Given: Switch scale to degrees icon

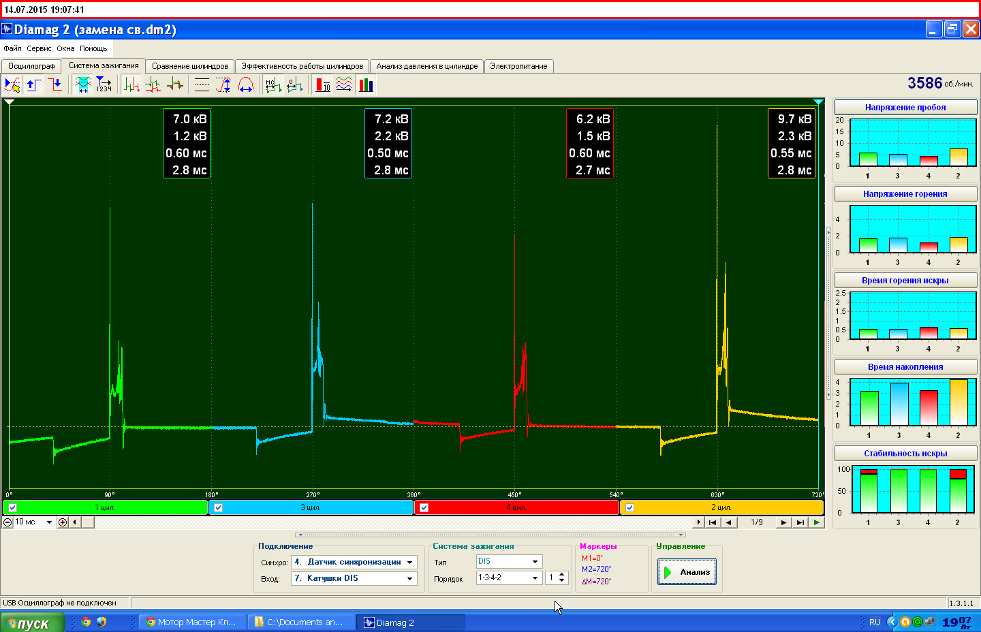Looking at the screenshot, I should point(294,84).
